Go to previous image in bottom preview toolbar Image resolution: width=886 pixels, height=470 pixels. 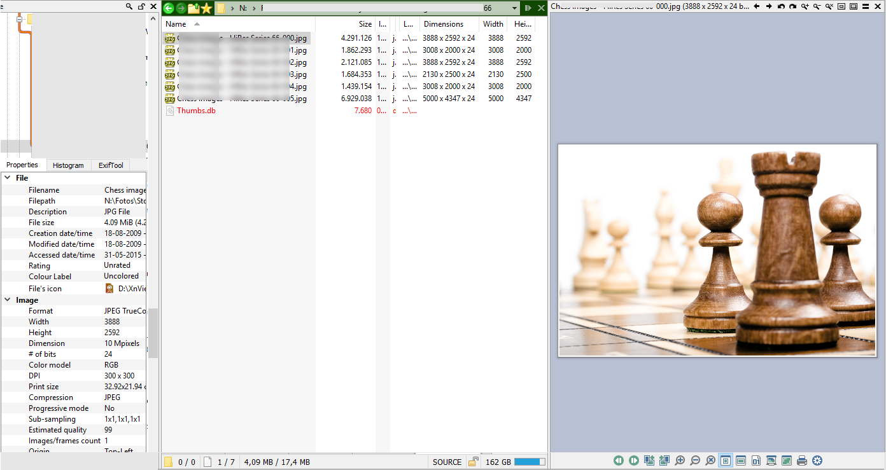[x=619, y=460]
